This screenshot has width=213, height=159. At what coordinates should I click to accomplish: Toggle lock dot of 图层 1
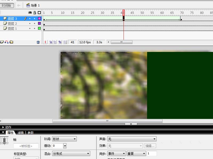[x=35, y=28]
